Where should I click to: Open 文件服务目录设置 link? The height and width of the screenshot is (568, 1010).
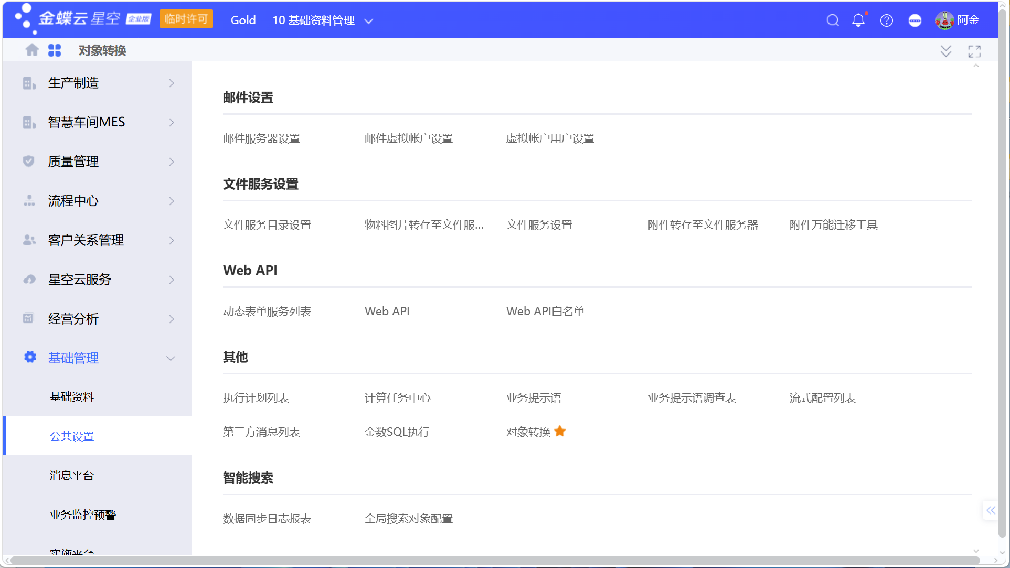point(267,225)
